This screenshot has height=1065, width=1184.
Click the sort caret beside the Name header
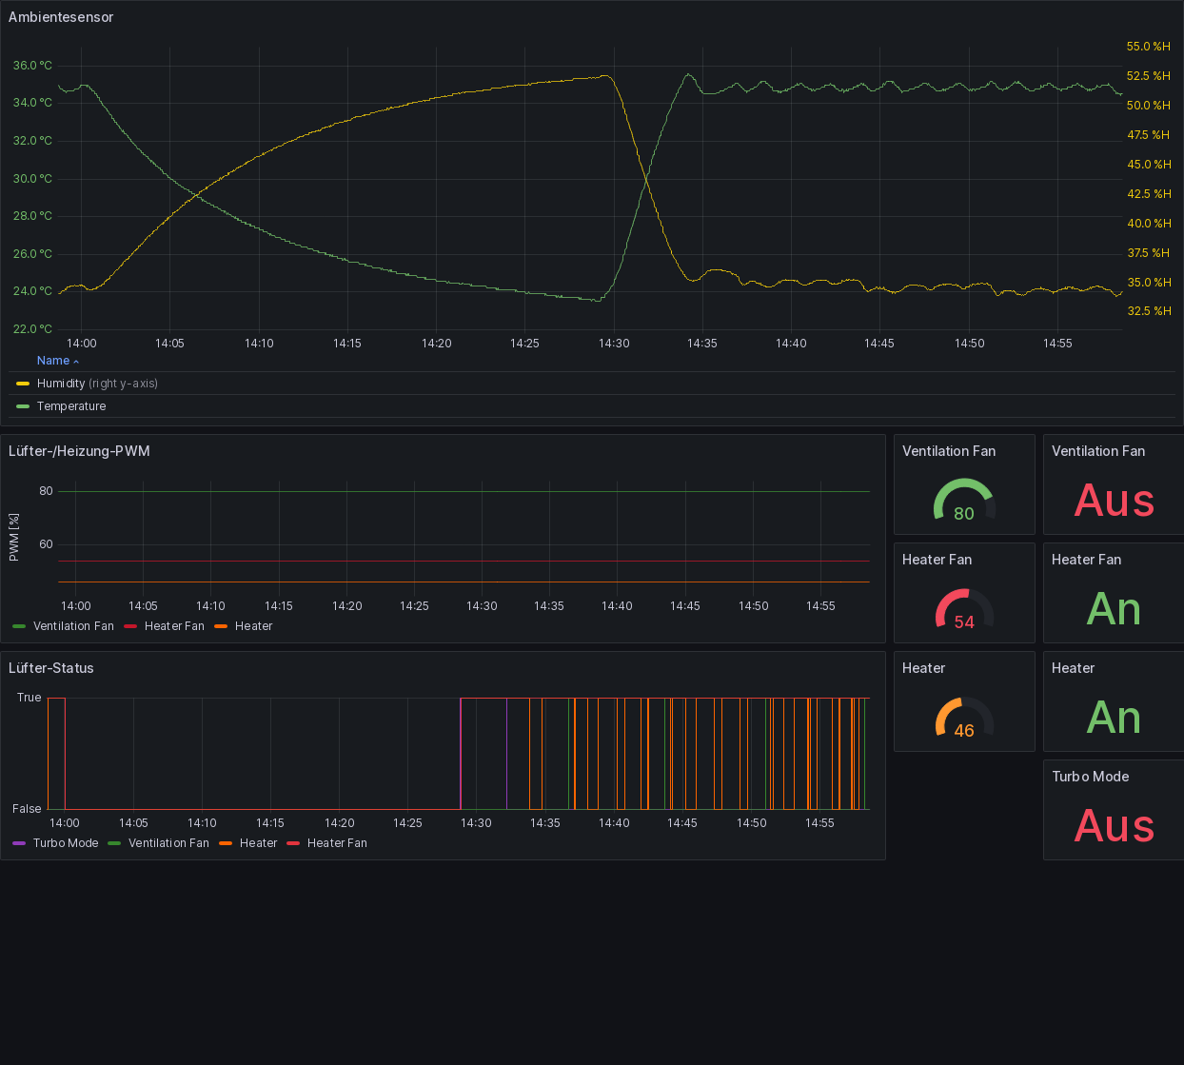click(76, 362)
